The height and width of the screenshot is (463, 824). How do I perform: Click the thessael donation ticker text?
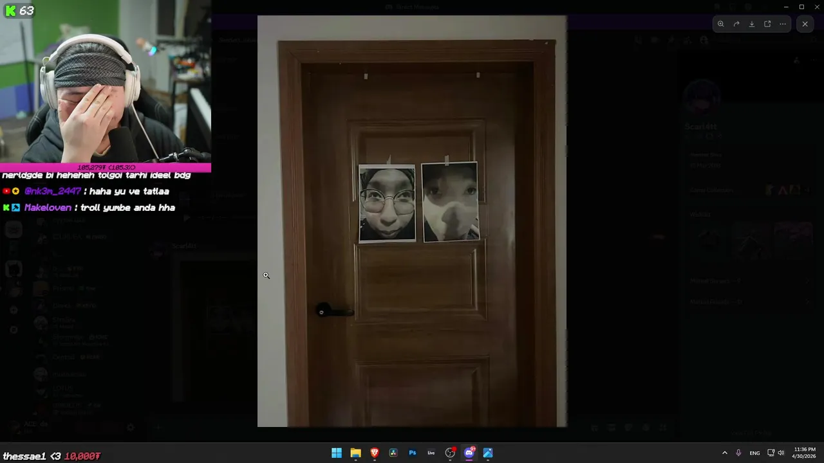pos(51,456)
